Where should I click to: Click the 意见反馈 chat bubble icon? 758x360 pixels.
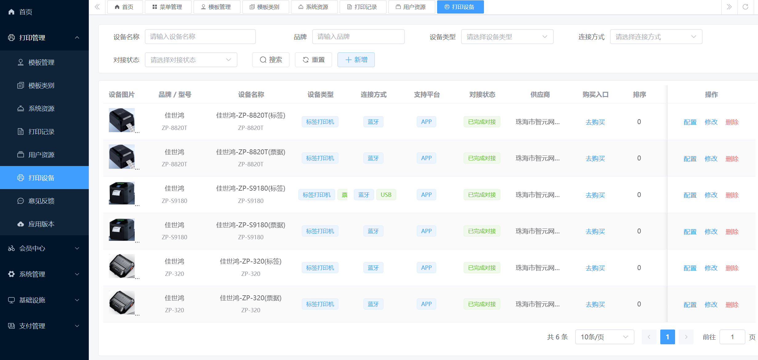coord(21,201)
